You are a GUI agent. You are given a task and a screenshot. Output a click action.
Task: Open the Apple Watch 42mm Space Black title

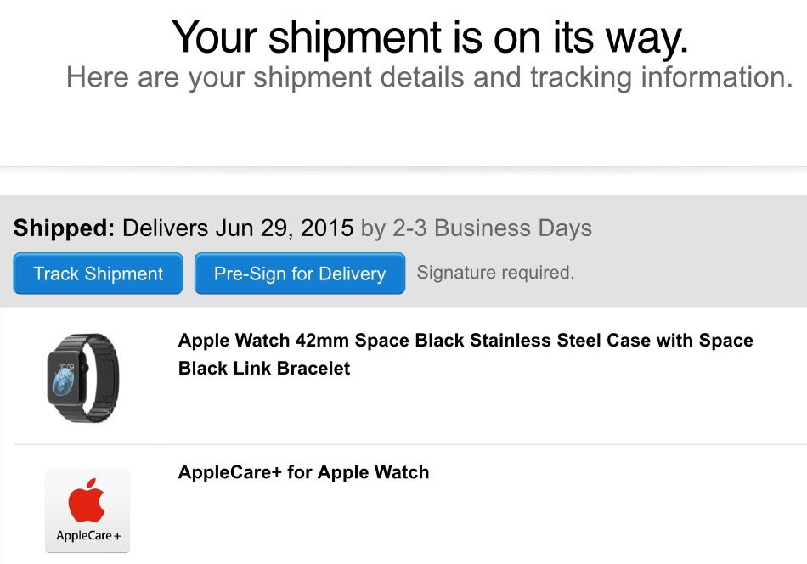point(466,341)
